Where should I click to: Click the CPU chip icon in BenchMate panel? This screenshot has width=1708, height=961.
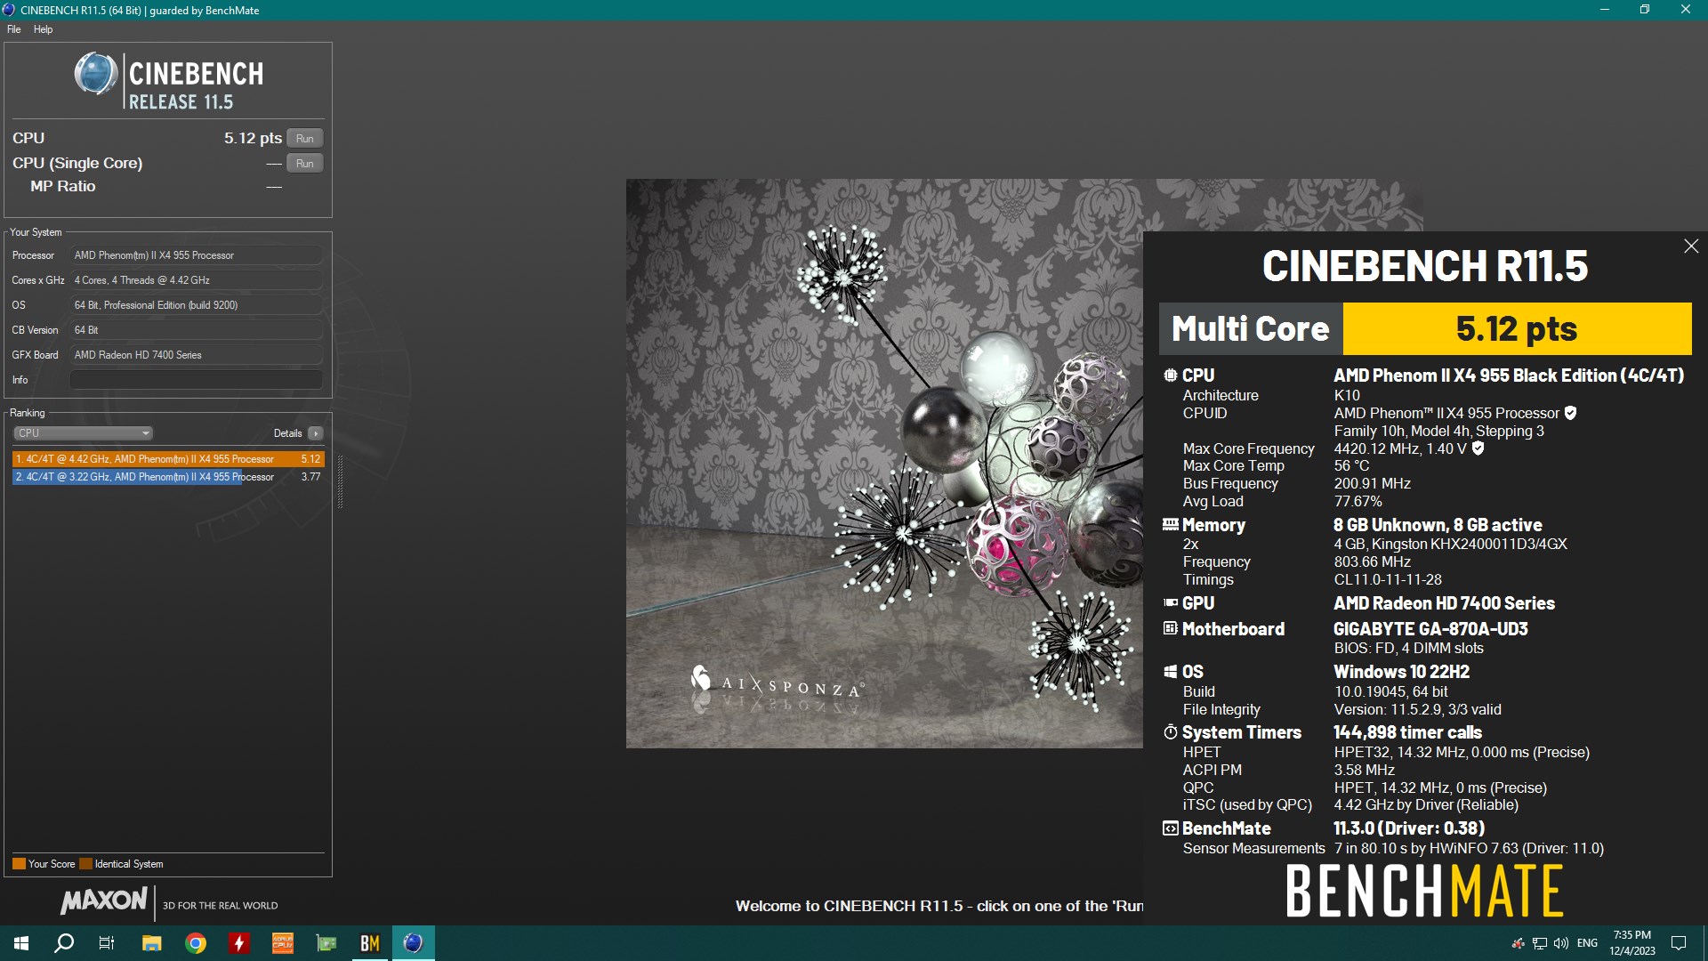coord(1171,376)
